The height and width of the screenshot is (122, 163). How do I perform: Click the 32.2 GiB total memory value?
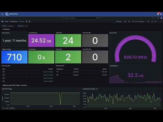pyautogui.click(x=135, y=75)
